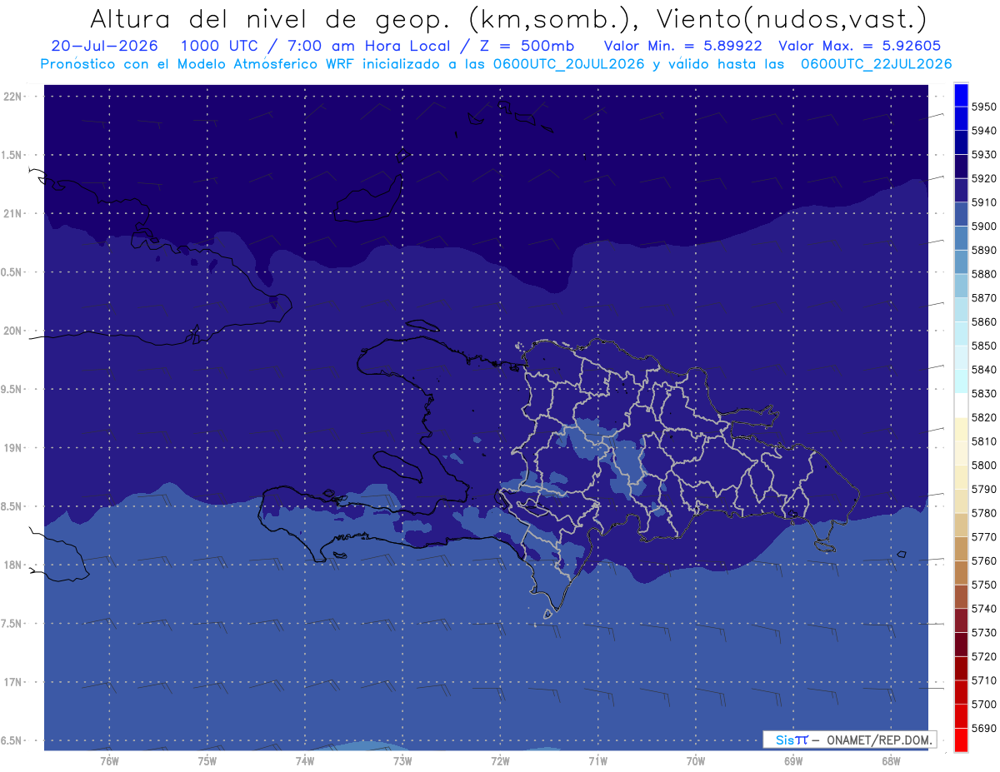Click the 73W longitude axis label

[402, 761]
